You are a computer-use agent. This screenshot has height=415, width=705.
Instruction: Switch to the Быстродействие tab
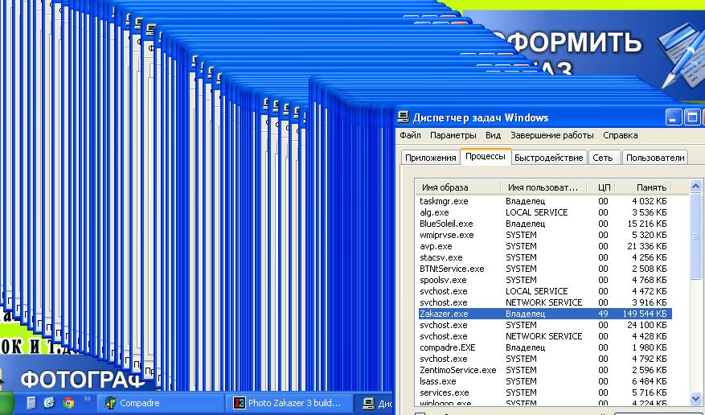[549, 158]
